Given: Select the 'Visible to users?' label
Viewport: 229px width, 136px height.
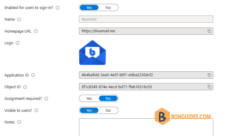Looking at the screenshot, I should click(18, 110).
